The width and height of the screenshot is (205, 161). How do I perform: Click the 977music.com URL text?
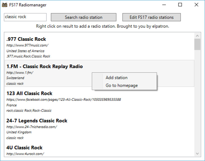27,45
